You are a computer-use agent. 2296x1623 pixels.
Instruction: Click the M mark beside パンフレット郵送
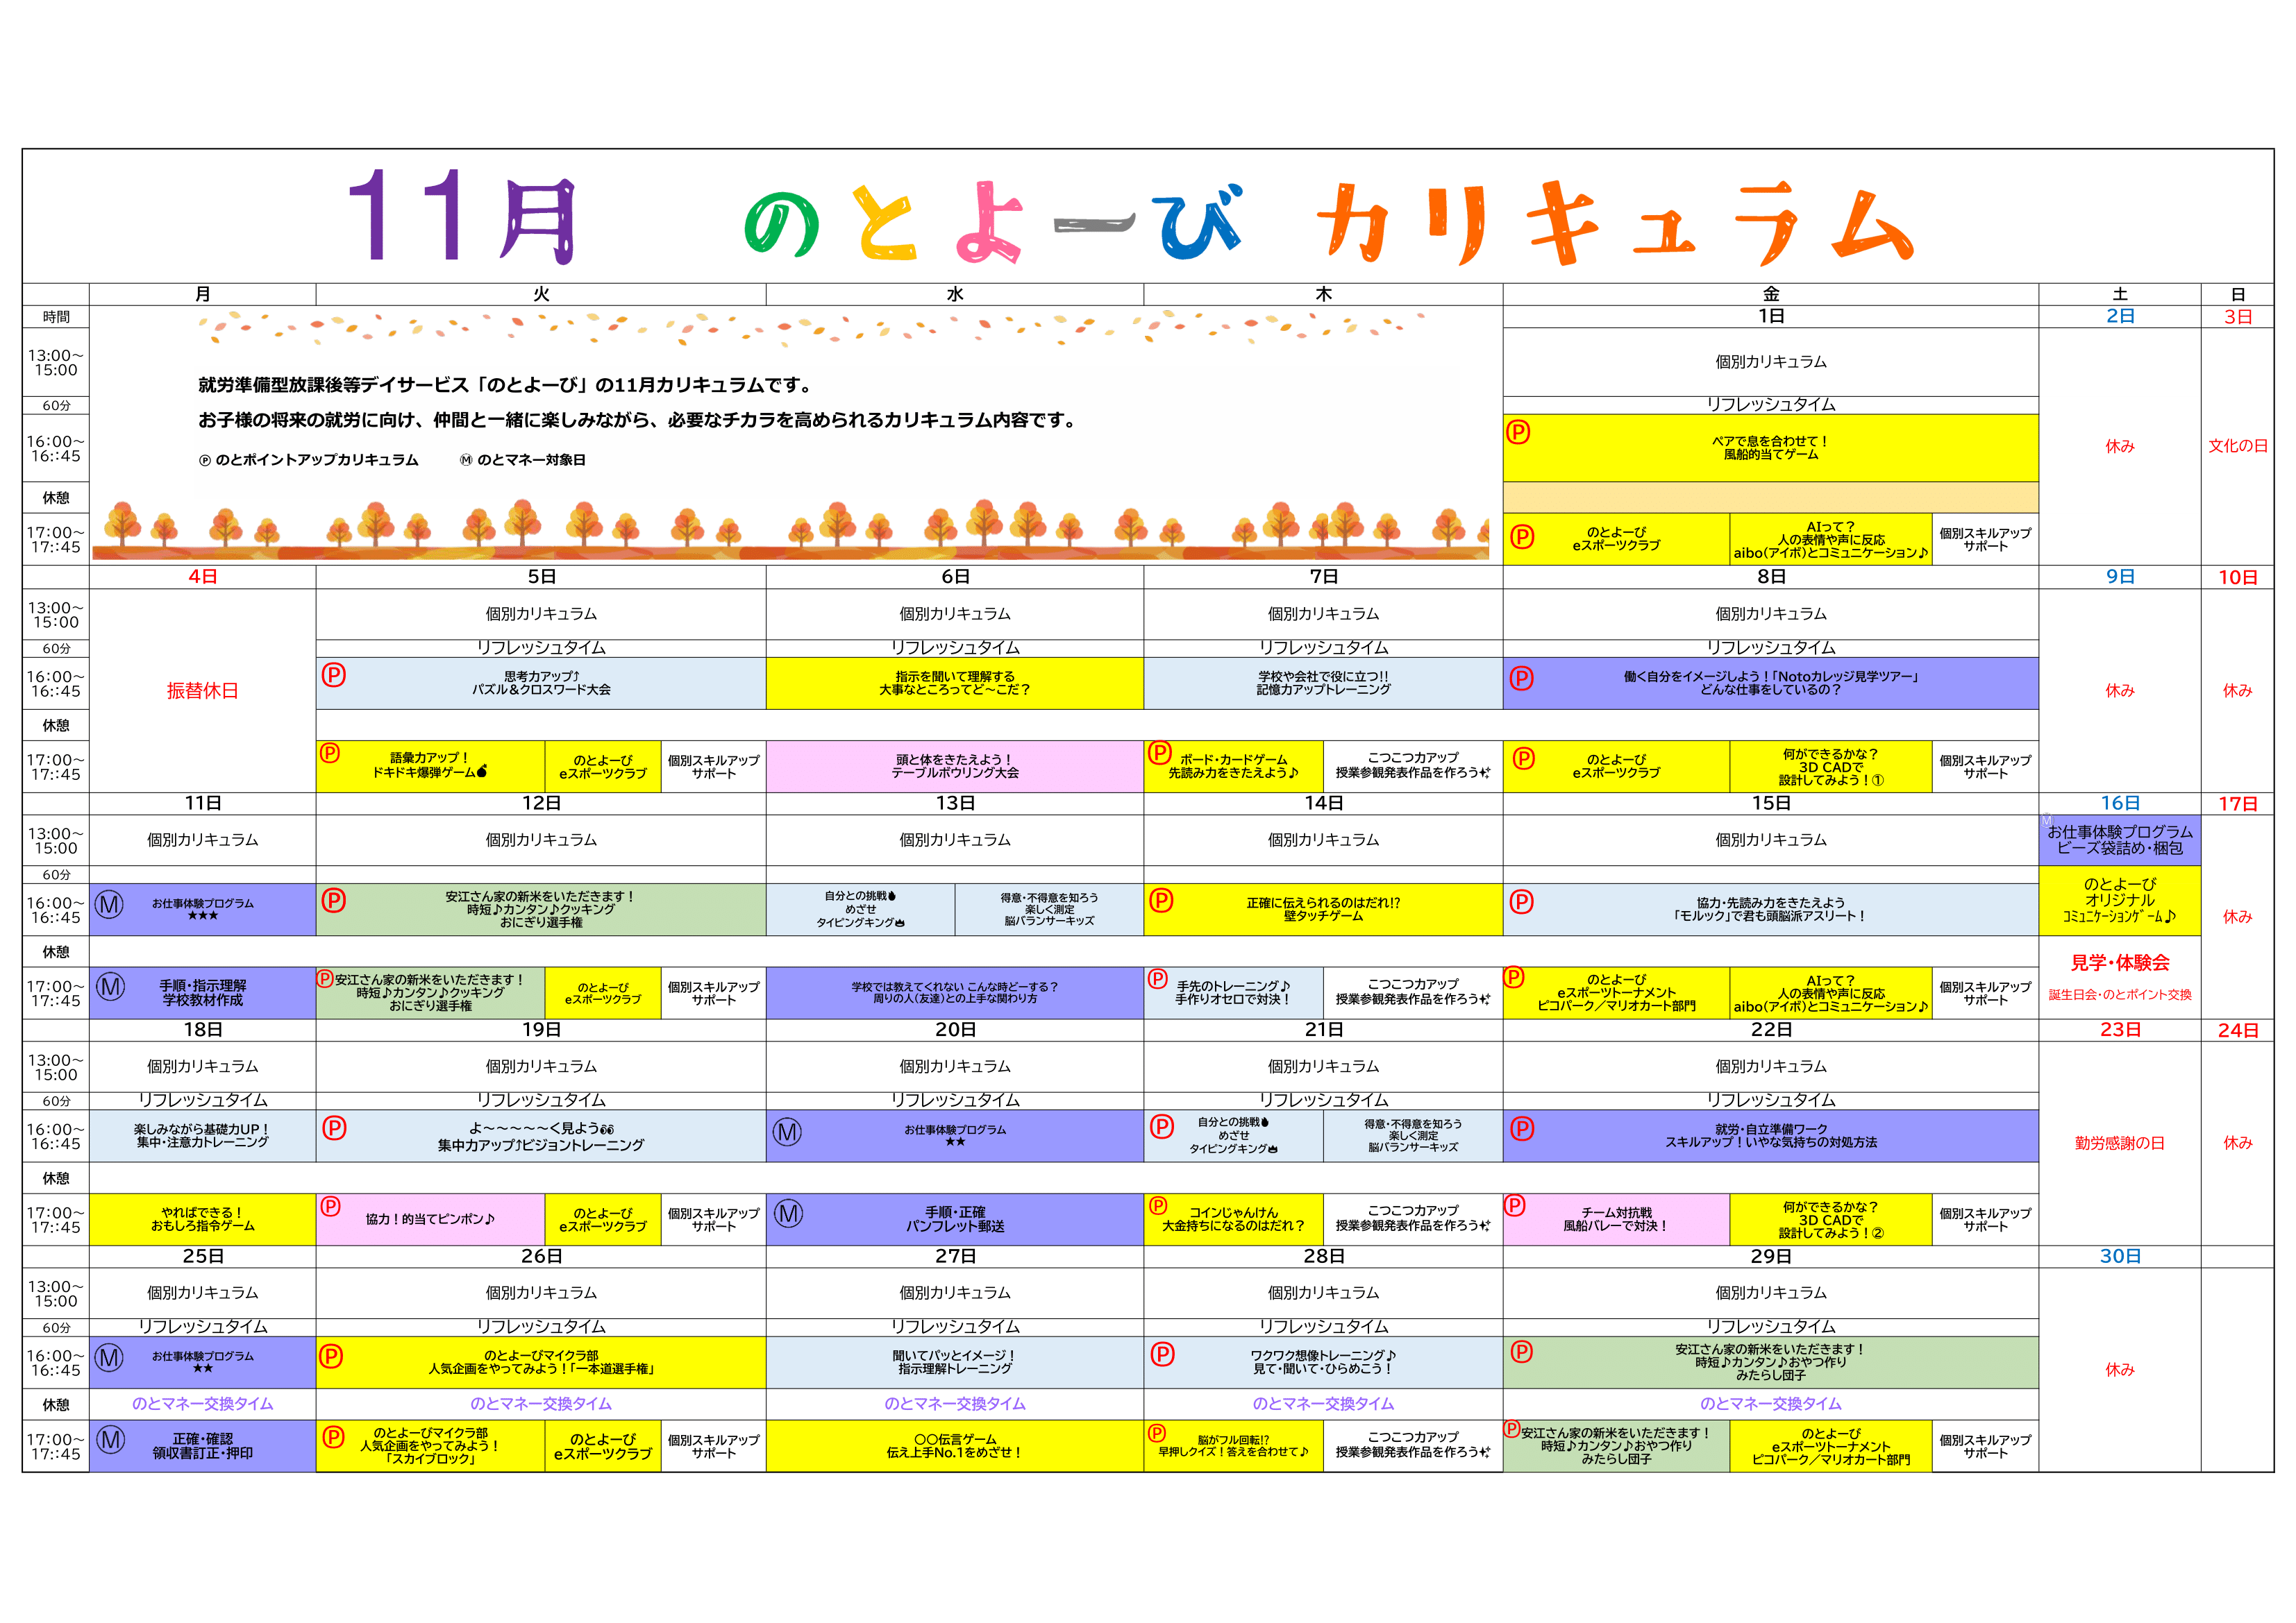click(789, 1214)
